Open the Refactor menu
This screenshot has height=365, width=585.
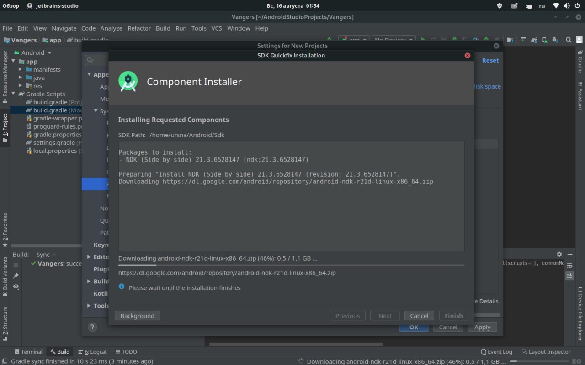pyautogui.click(x=139, y=28)
